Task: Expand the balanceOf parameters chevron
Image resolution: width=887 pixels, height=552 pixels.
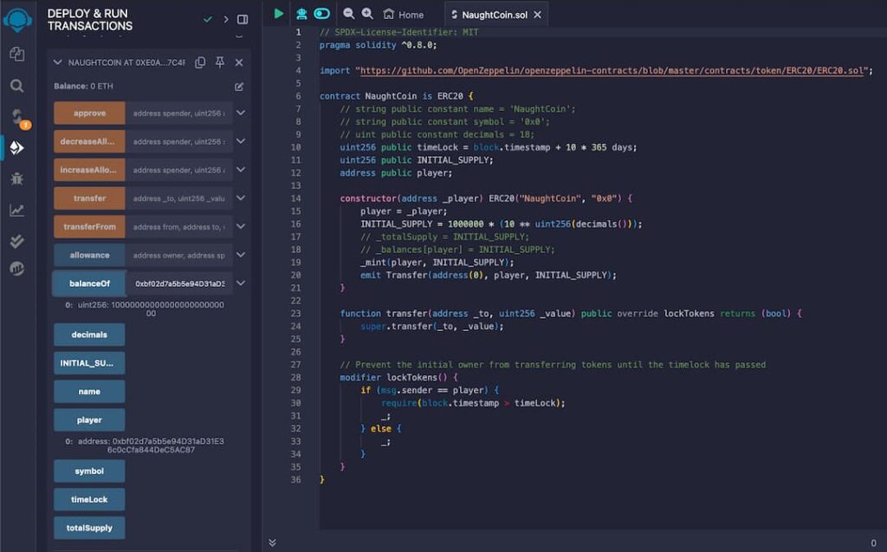Action: tap(241, 283)
